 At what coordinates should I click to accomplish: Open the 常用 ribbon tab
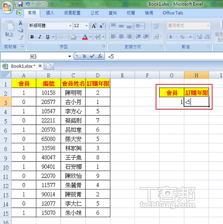[32, 13]
